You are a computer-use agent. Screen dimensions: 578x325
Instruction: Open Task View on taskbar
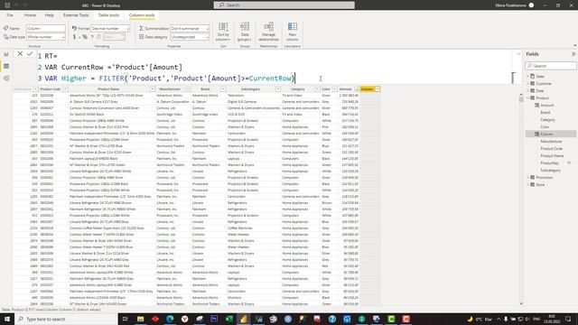click(x=126, y=319)
